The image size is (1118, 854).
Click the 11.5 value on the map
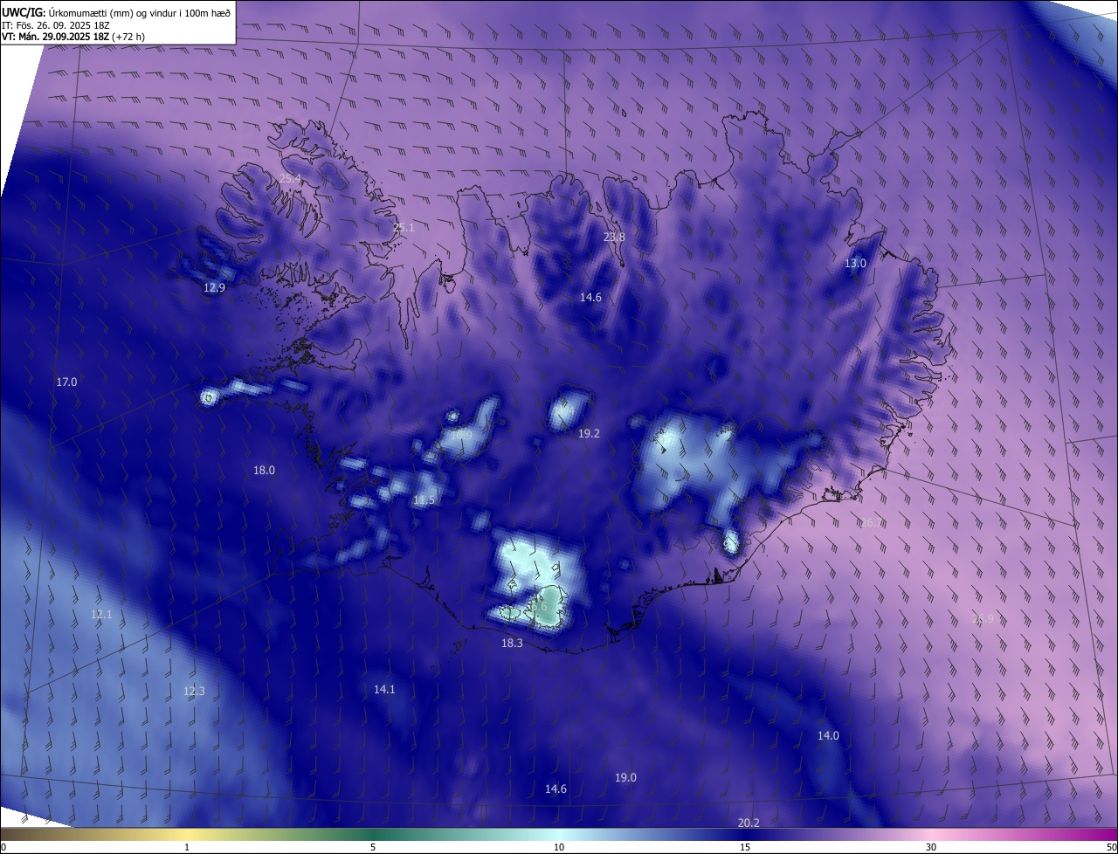(x=424, y=500)
